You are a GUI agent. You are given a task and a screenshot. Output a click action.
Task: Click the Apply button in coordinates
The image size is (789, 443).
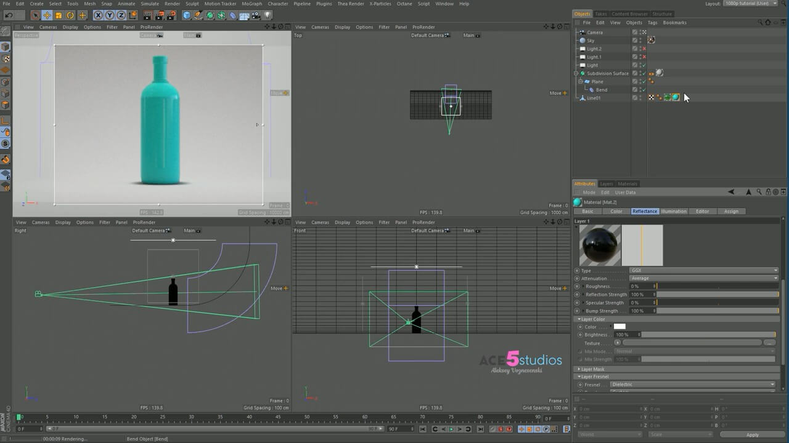point(752,434)
